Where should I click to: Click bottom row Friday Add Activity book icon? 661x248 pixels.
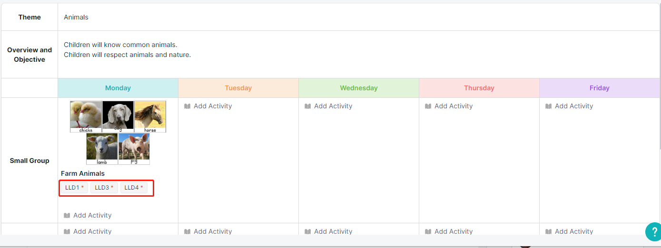[x=549, y=231]
